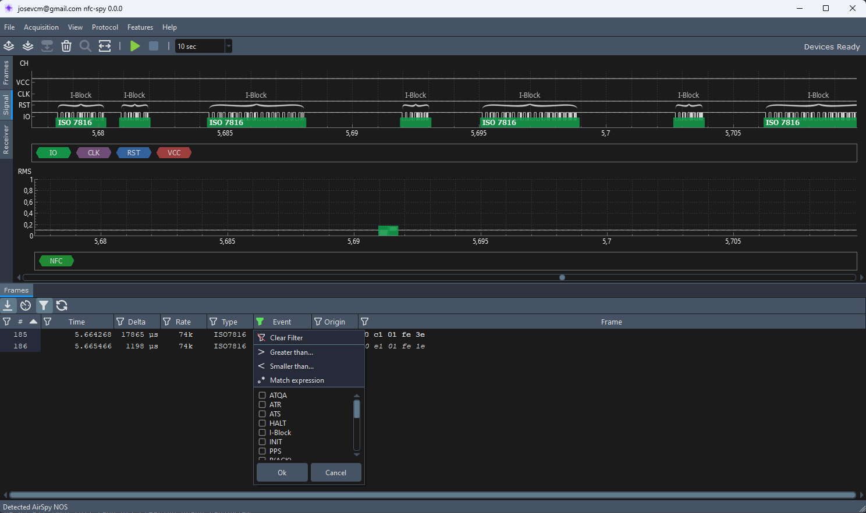Check the INIT event checkbox

(262, 442)
